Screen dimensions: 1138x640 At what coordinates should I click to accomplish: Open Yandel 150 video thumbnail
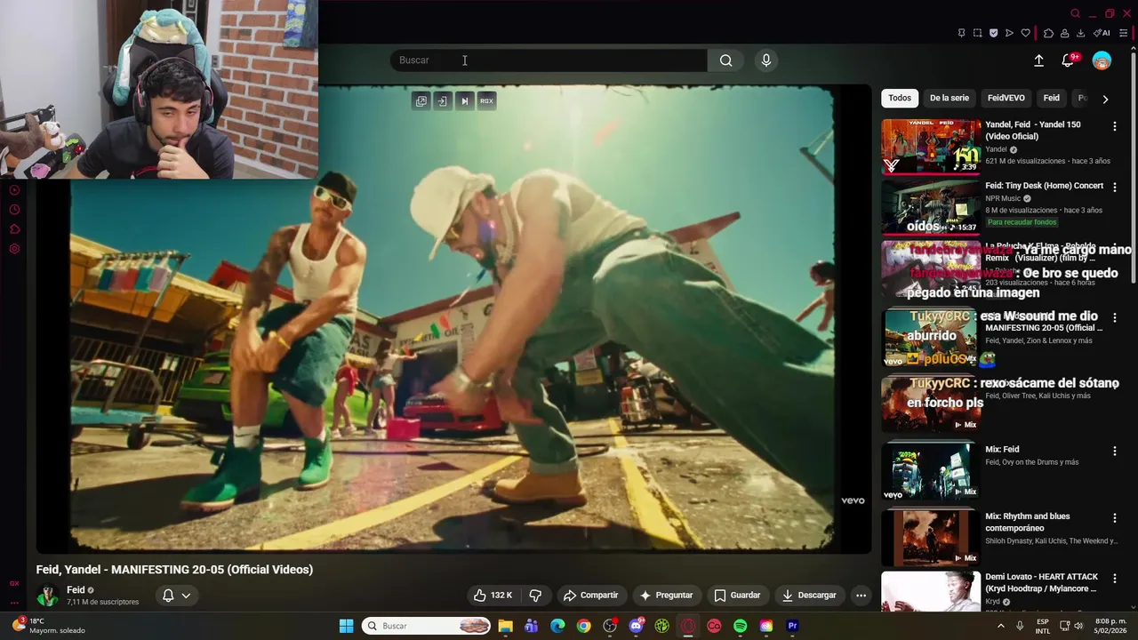click(931, 147)
